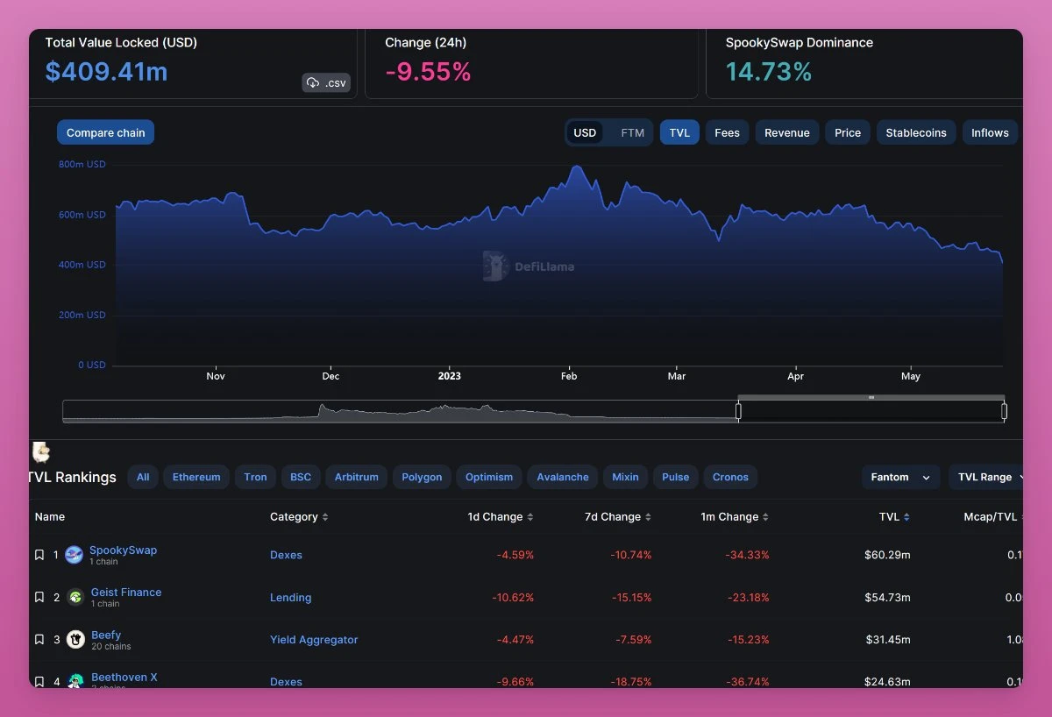Bookmark the SpookySwap row

click(39, 555)
